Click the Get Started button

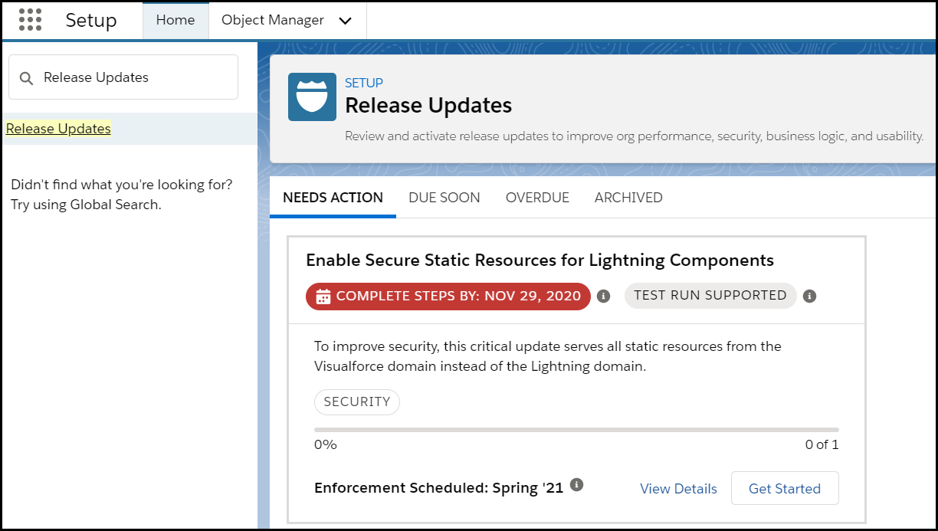785,489
